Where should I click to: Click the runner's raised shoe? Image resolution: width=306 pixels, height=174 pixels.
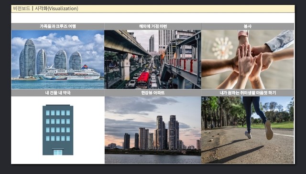point(269,130)
